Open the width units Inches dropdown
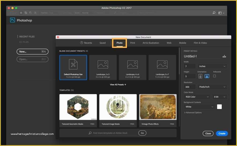The width and height of the screenshot is (237, 146). (212, 66)
